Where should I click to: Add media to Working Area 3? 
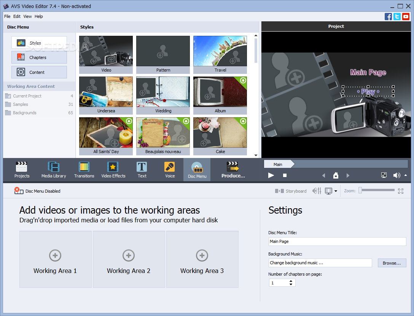202,259
